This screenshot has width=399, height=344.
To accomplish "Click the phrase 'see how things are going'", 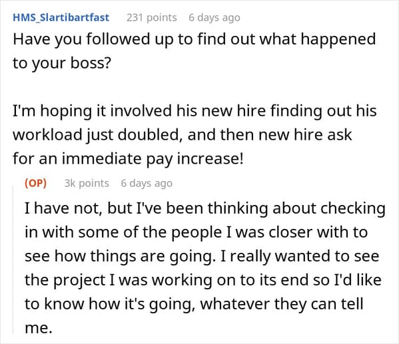I will click(119, 256).
